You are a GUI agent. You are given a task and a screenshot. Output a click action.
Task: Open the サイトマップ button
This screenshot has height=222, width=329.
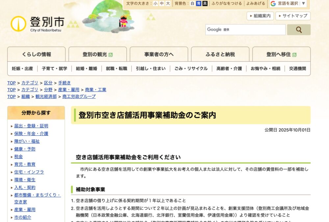(x=292, y=16)
